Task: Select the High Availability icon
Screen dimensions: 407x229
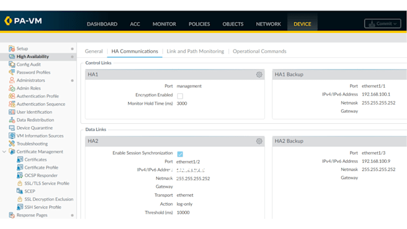Action: [12, 56]
